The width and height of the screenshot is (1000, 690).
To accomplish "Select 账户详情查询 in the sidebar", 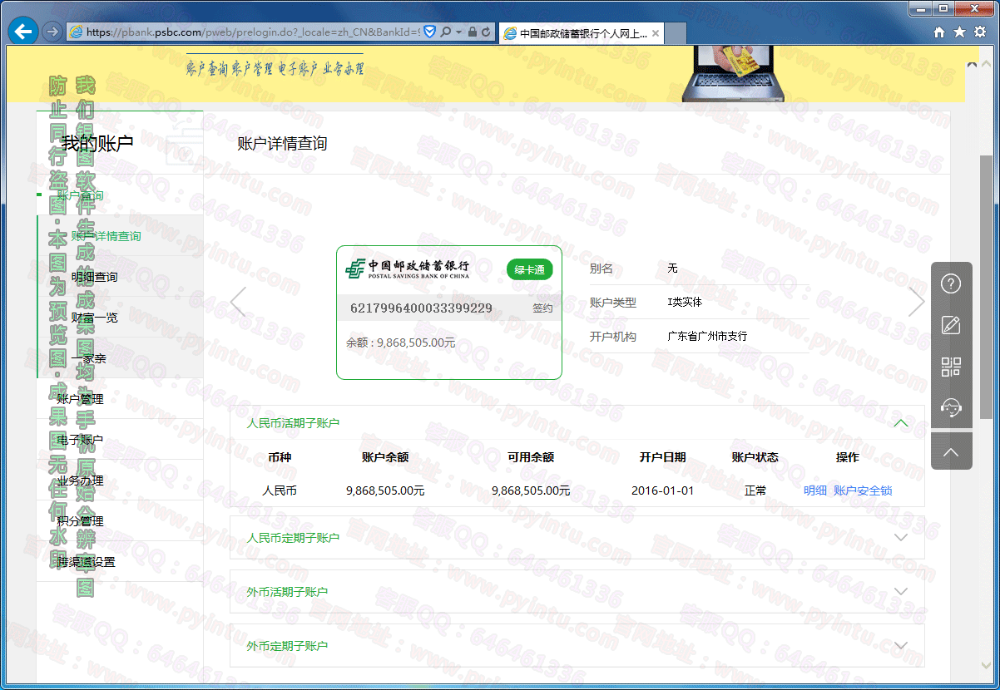I will pos(106,236).
